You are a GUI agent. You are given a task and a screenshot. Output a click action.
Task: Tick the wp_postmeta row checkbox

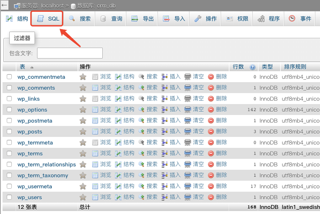pyautogui.click(x=9, y=120)
